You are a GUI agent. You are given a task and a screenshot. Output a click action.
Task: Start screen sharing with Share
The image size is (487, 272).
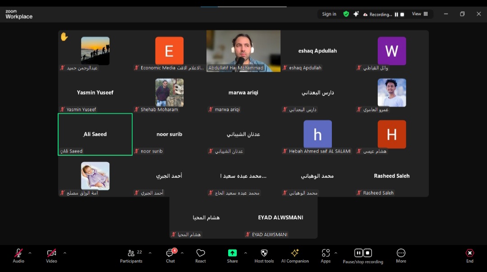[232, 255]
